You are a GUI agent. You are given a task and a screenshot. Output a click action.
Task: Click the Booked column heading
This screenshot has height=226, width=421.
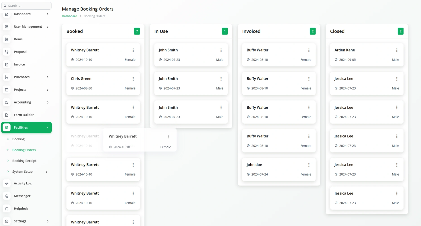(75, 31)
